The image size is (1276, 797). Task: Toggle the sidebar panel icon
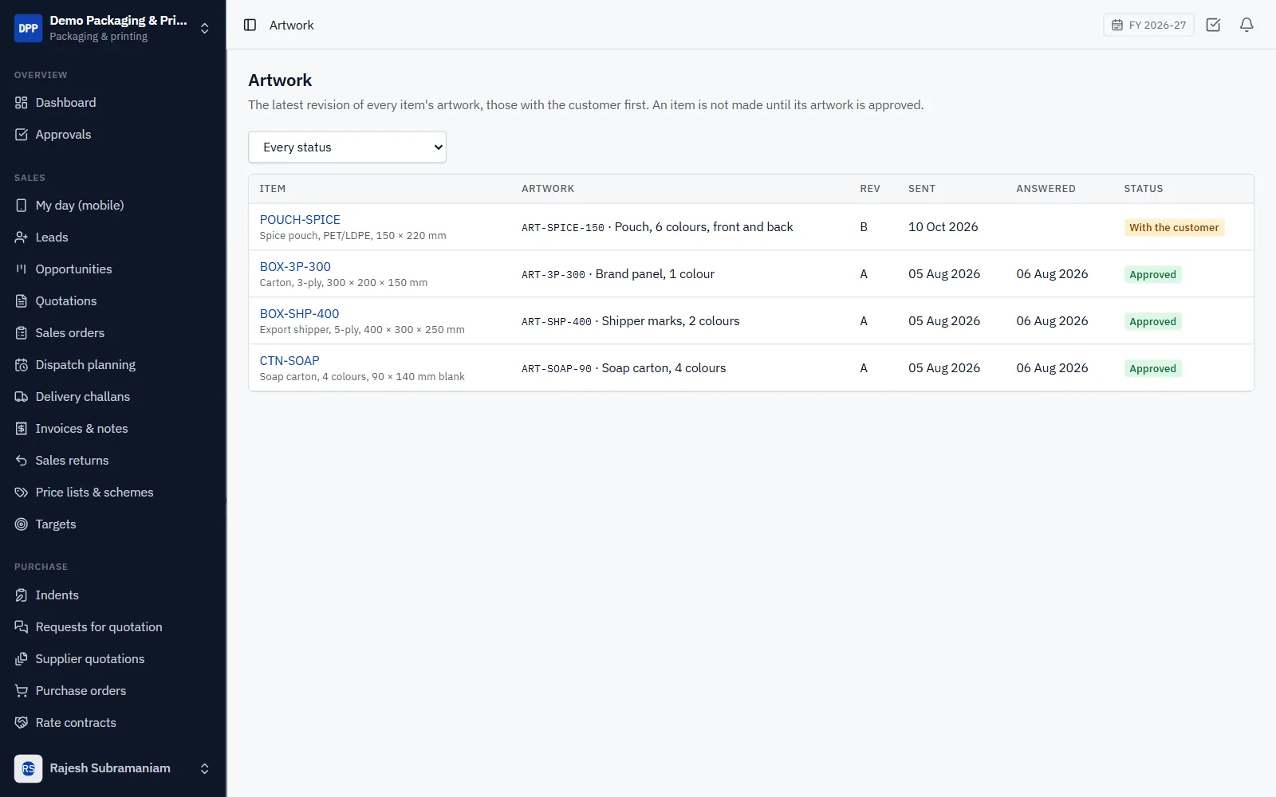tap(250, 25)
